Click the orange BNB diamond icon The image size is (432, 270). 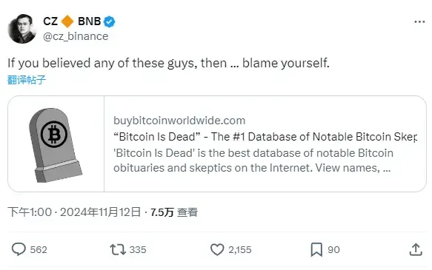[67, 21]
